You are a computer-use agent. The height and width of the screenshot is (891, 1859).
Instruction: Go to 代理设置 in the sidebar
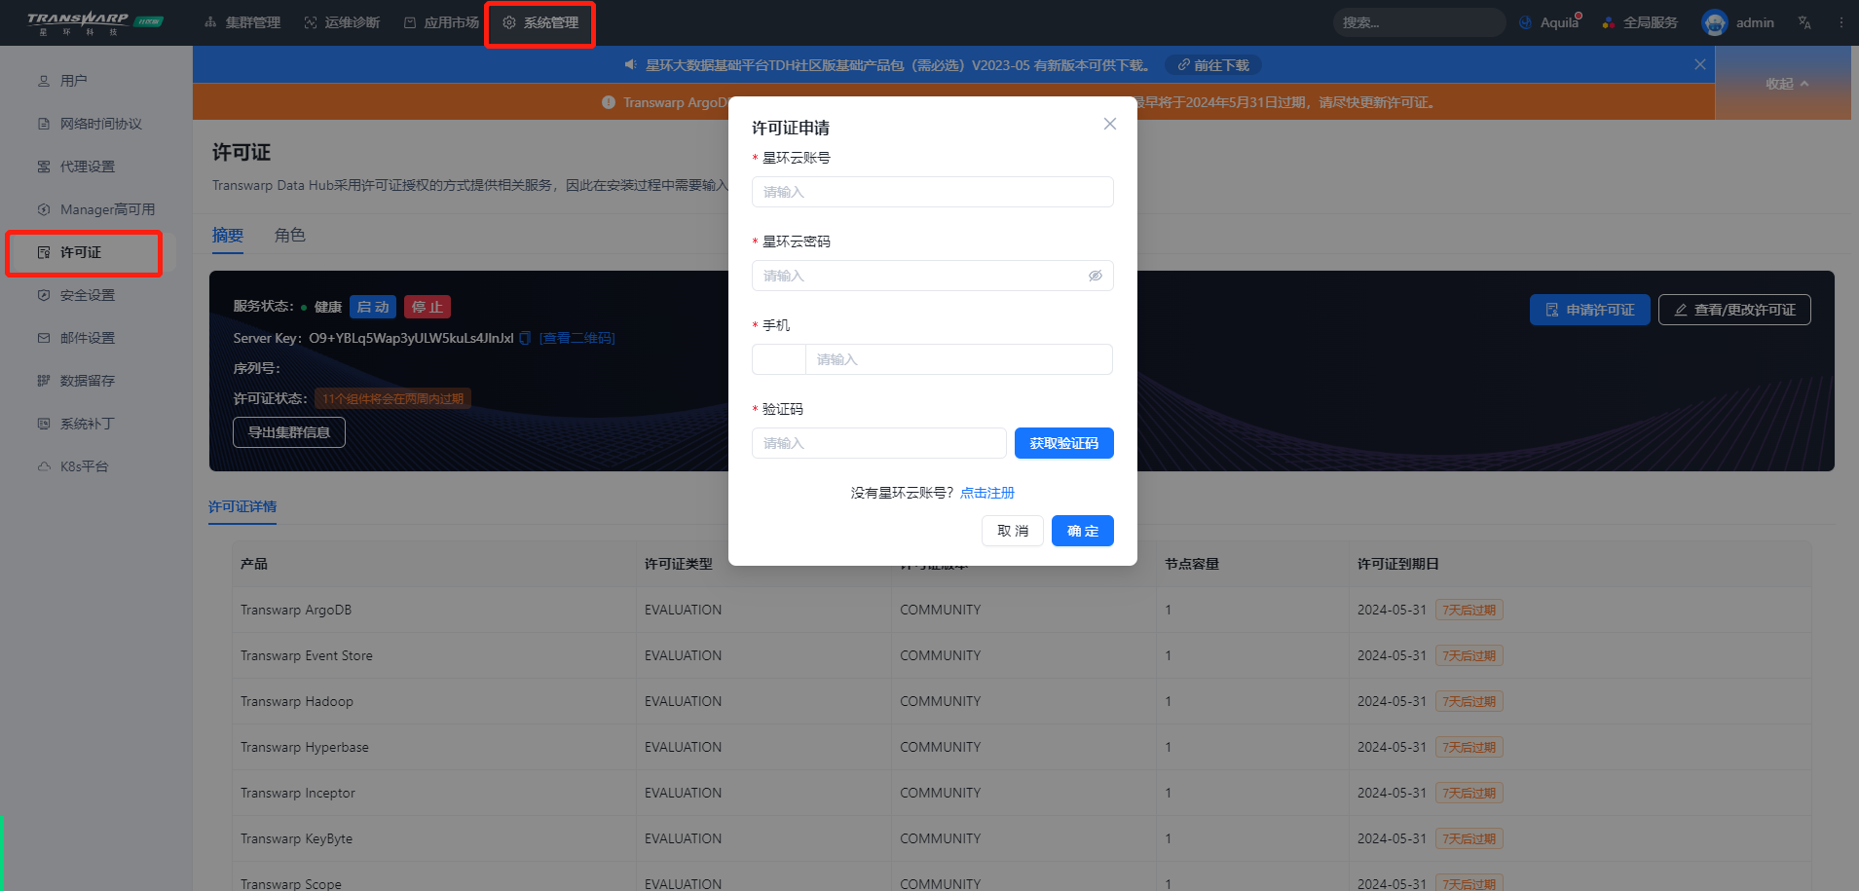(x=76, y=167)
